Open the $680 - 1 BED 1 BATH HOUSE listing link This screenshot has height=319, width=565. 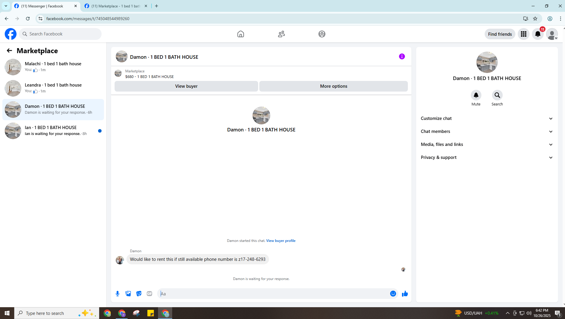pos(149,77)
